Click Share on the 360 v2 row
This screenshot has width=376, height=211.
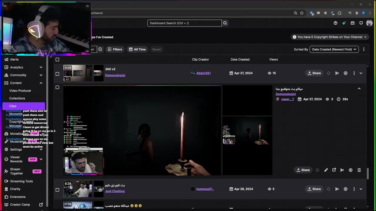pos(314,73)
